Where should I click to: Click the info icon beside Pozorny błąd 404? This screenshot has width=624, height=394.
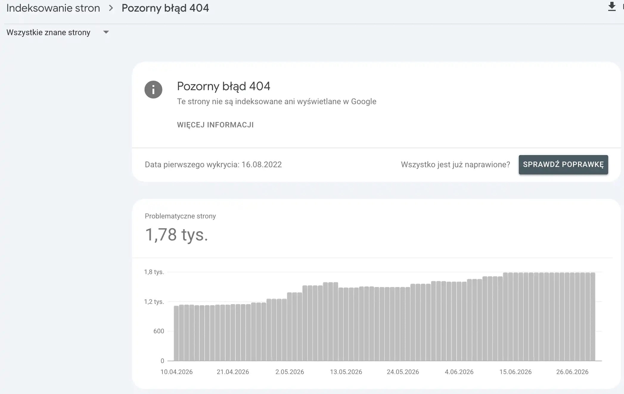point(153,89)
